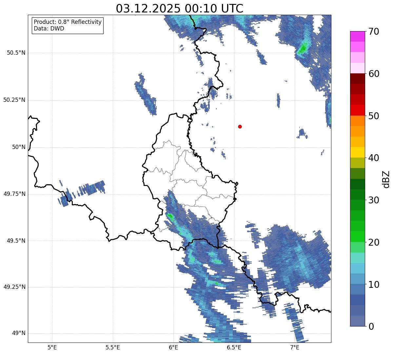The width and height of the screenshot is (394, 354).
Task: Click the longitude label 5°E
Action: pyautogui.click(x=52, y=347)
